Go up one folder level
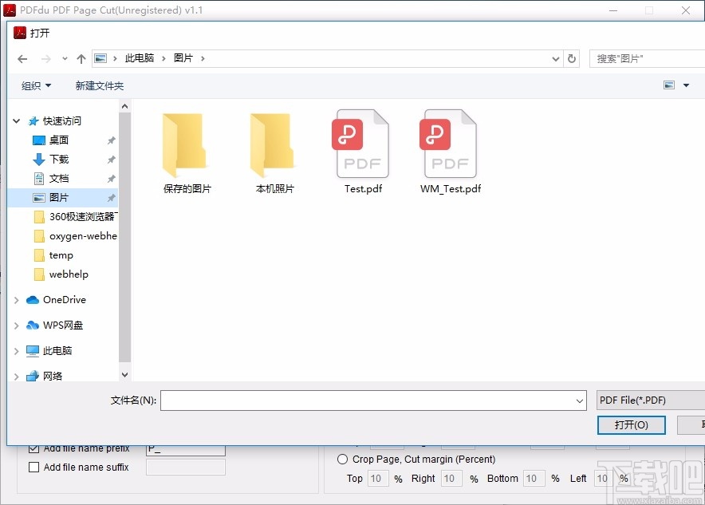 82,57
